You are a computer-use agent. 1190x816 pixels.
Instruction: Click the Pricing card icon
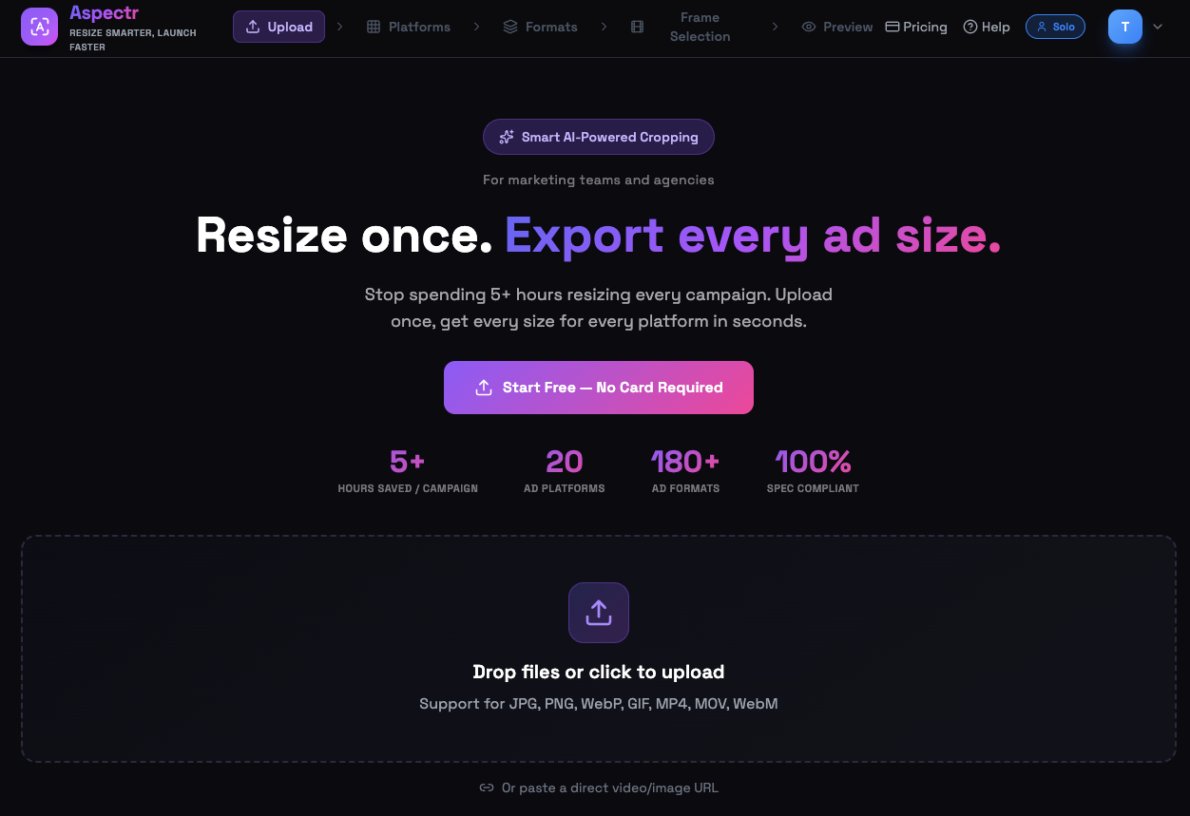click(892, 27)
